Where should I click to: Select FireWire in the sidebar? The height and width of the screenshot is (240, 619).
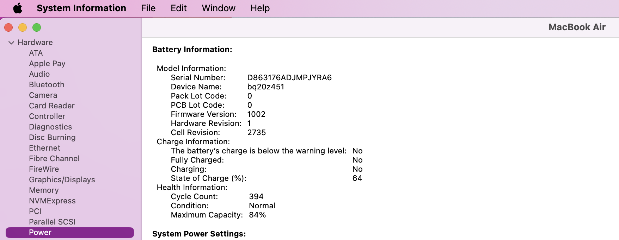pos(44,169)
